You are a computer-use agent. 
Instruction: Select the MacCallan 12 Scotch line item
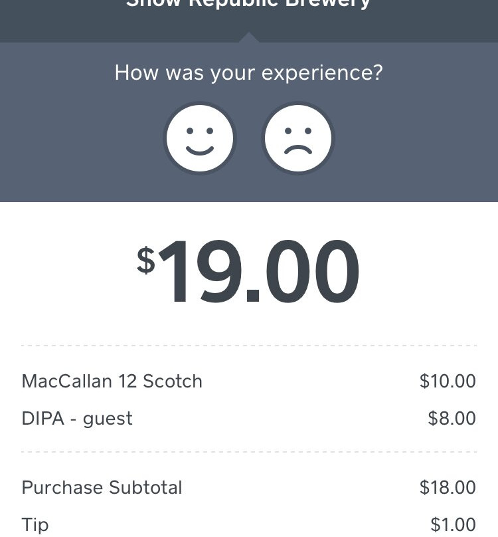112,381
